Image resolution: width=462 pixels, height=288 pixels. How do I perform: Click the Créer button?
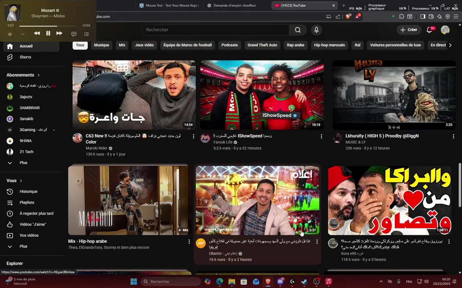click(409, 30)
